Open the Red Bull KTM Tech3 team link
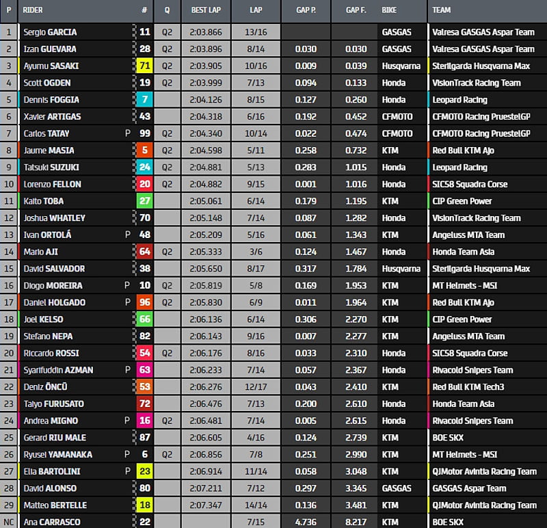The image size is (547, 528). [x=468, y=386]
